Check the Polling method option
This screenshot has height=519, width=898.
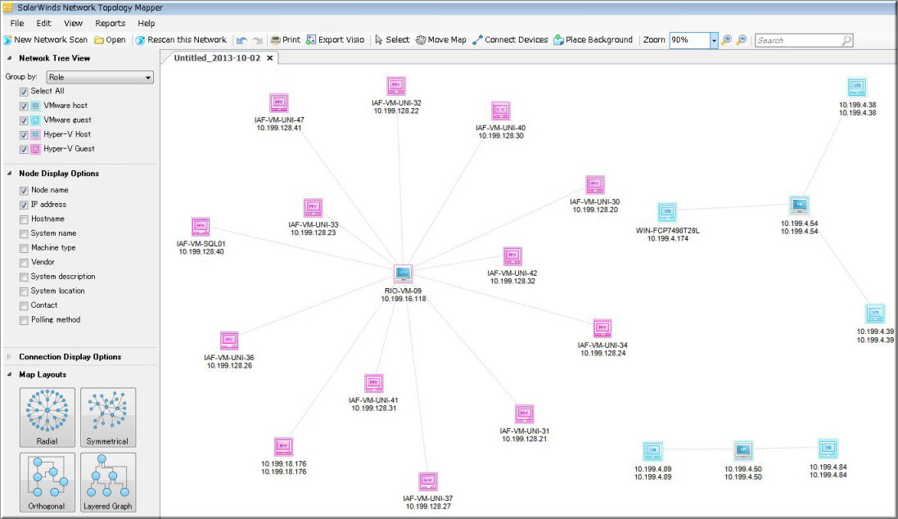[24, 320]
